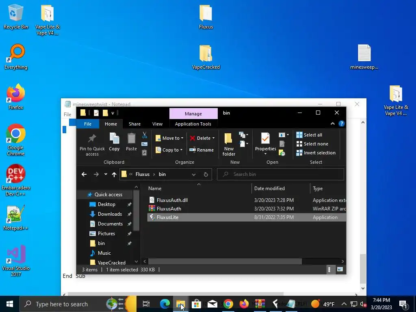Switch to the Home ribbon tab
The image size is (416, 312).
111,124
